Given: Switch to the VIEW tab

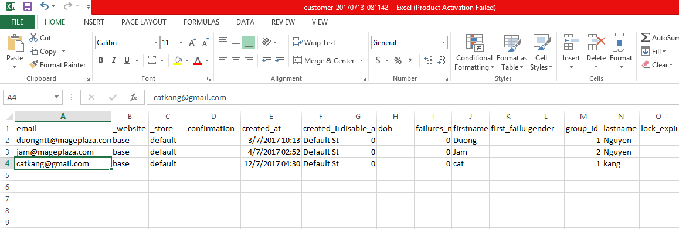Looking at the screenshot, I should (320, 22).
